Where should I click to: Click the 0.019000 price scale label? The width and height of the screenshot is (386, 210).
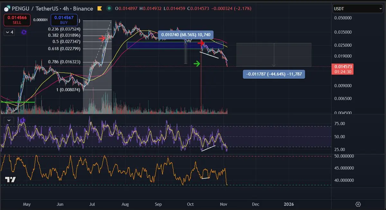coord(343,56)
